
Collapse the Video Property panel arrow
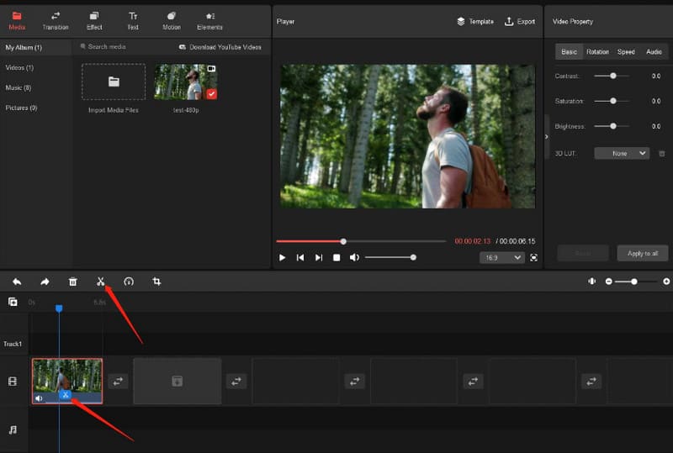click(x=547, y=136)
